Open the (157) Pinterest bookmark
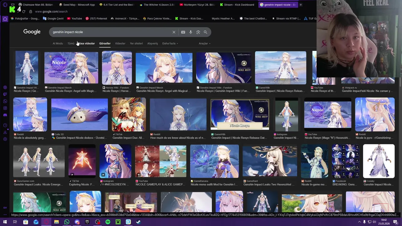This screenshot has width=402, height=226. click(96, 19)
